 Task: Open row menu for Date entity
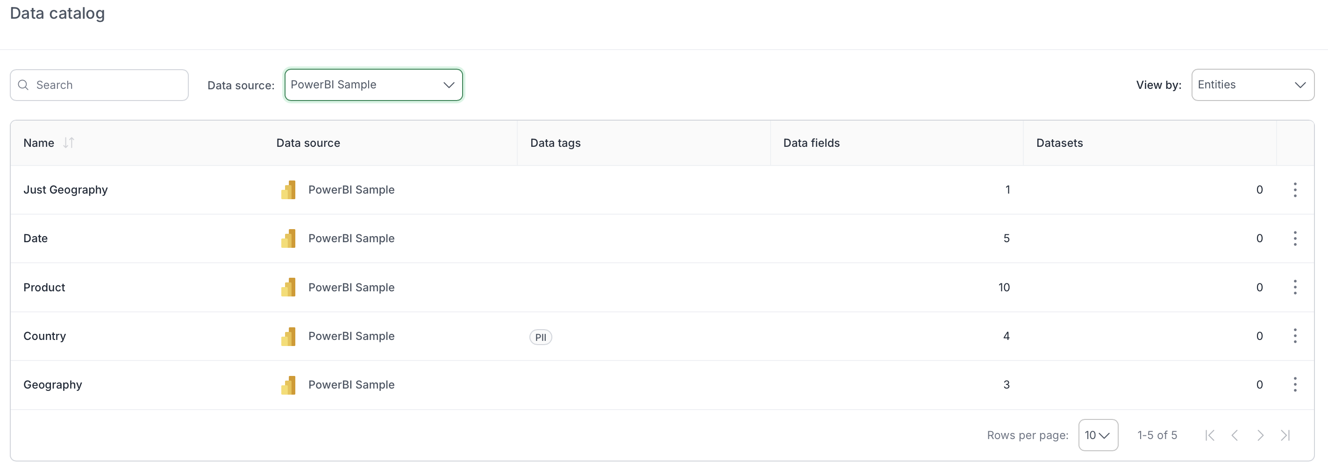click(1294, 238)
